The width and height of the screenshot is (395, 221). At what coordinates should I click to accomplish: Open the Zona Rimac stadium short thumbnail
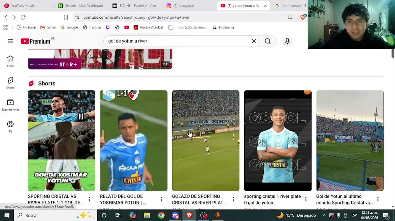pyautogui.click(x=206, y=141)
